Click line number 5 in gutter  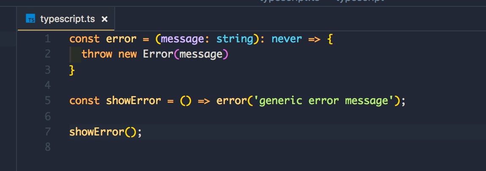pyautogui.click(x=47, y=101)
